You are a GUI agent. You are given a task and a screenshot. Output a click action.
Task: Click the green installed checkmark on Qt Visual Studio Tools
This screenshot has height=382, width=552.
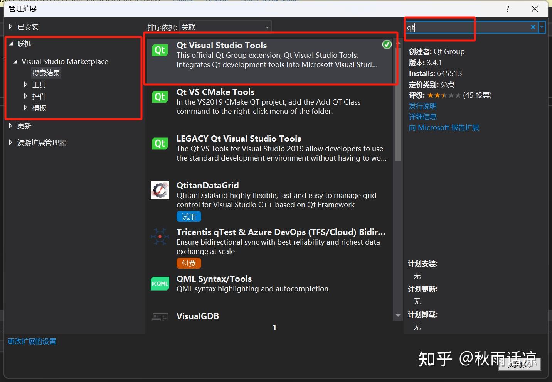coord(387,44)
